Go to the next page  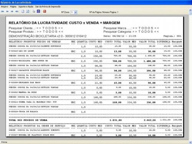pos(12,12)
